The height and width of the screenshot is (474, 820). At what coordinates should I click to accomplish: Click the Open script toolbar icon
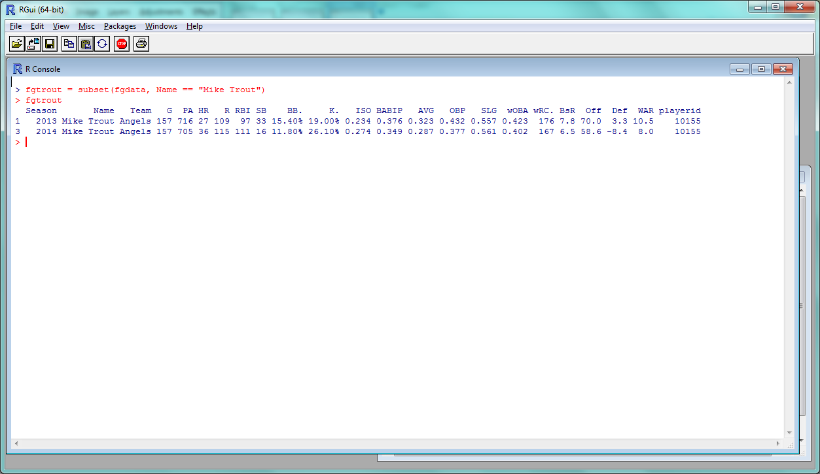coord(17,44)
